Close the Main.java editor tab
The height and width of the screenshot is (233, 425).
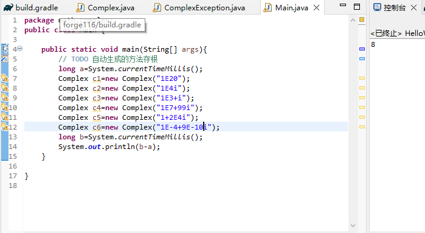click(316, 8)
